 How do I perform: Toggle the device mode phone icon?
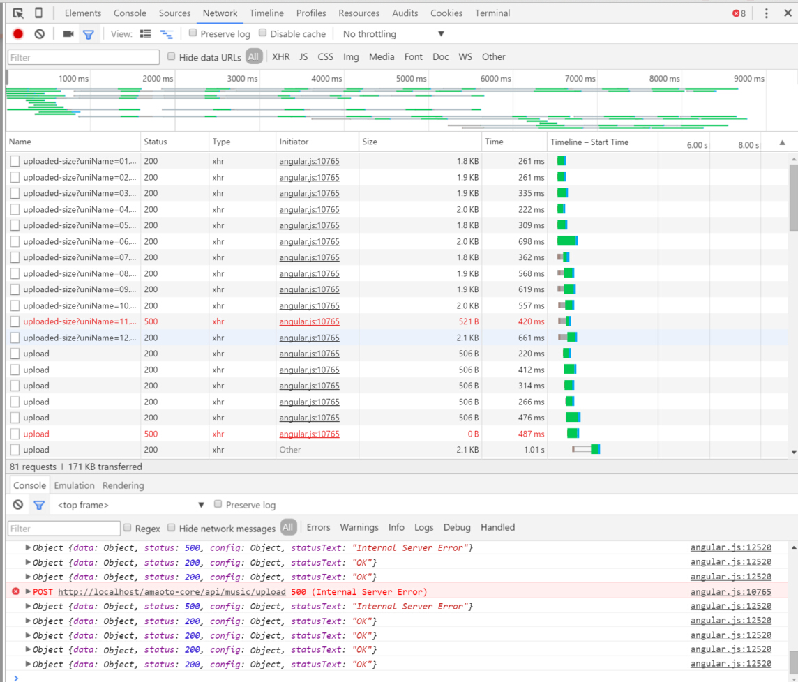coord(38,13)
